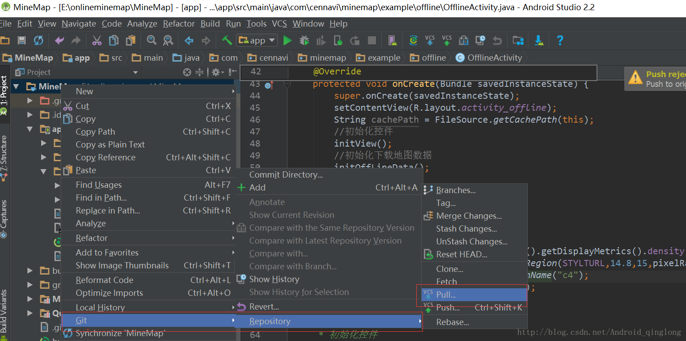Click the Stop square toolbar icon
This screenshot has width=686, height=341.
(372, 41)
